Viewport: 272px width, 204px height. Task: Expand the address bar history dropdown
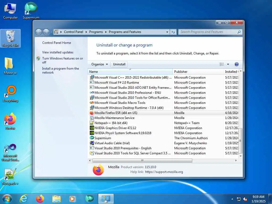click(x=167, y=32)
